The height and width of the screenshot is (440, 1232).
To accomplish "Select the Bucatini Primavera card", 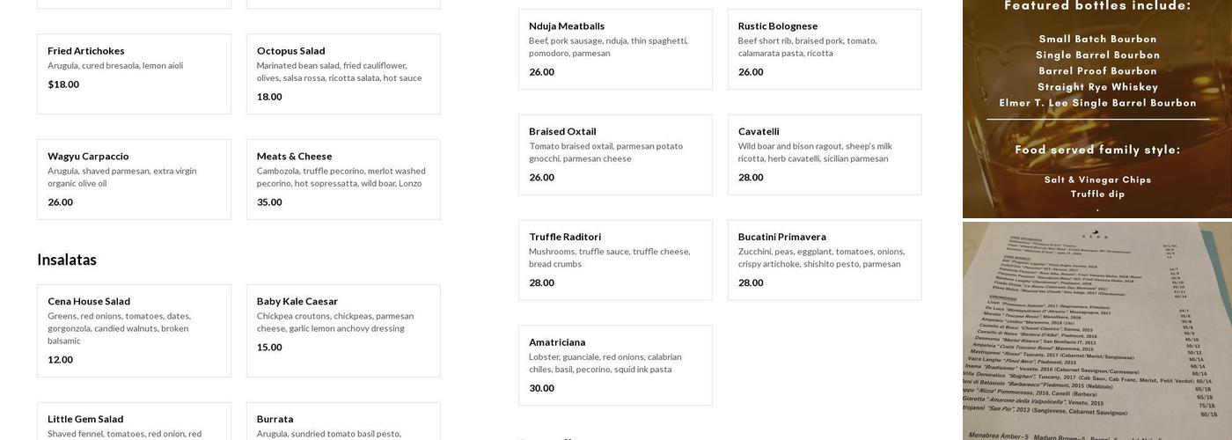I will 825,260.
